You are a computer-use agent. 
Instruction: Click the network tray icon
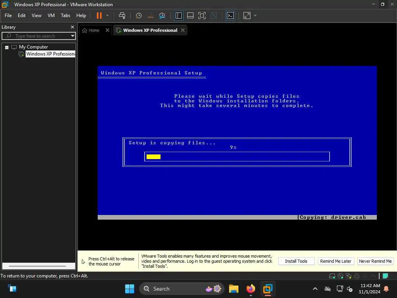[340, 289]
